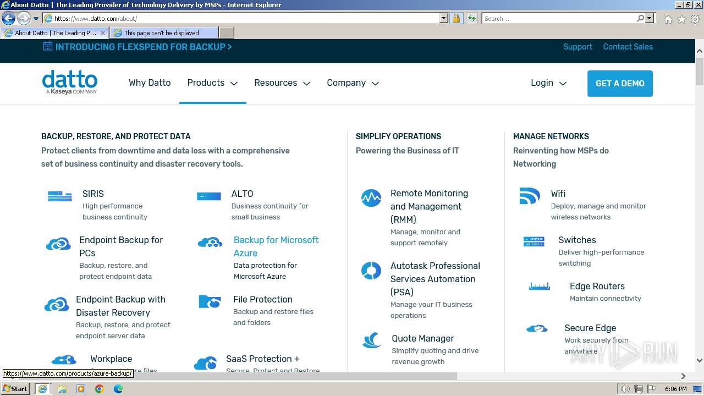Expand the Login dropdown
704x396 pixels.
[548, 82]
